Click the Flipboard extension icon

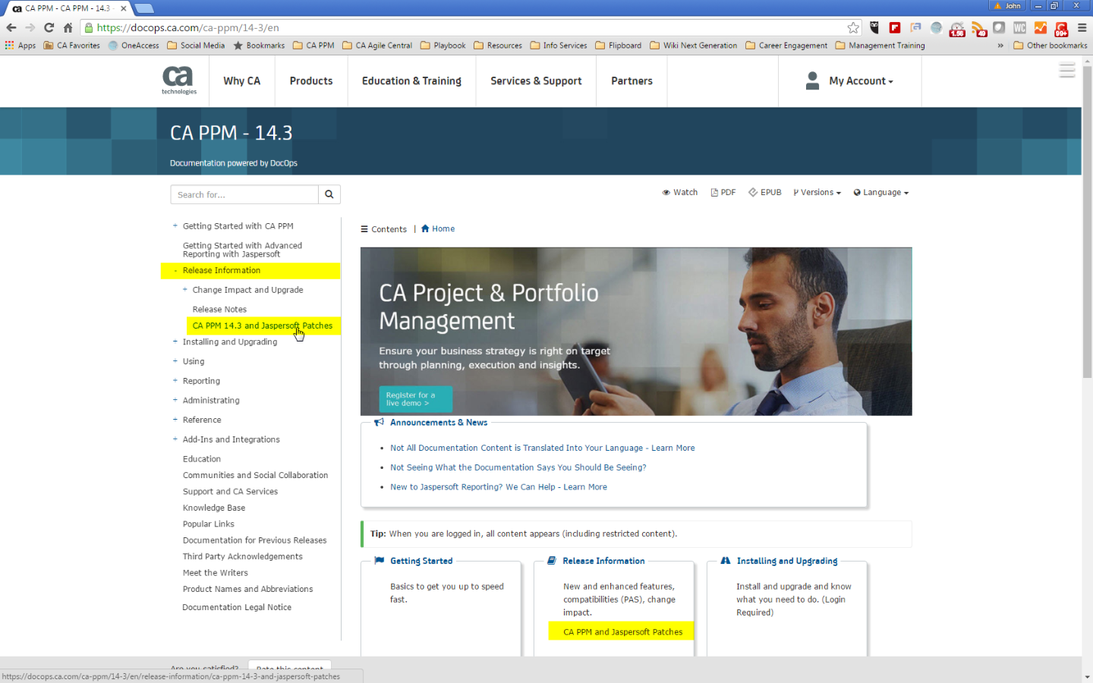tap(895, 27)
